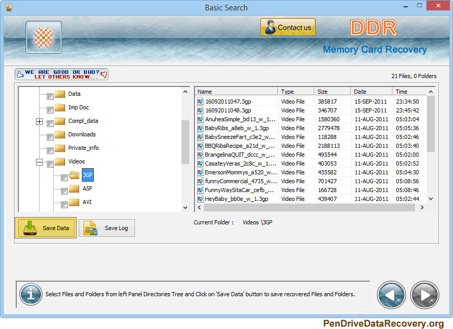Click the next arrow play button

pos(425,295)
